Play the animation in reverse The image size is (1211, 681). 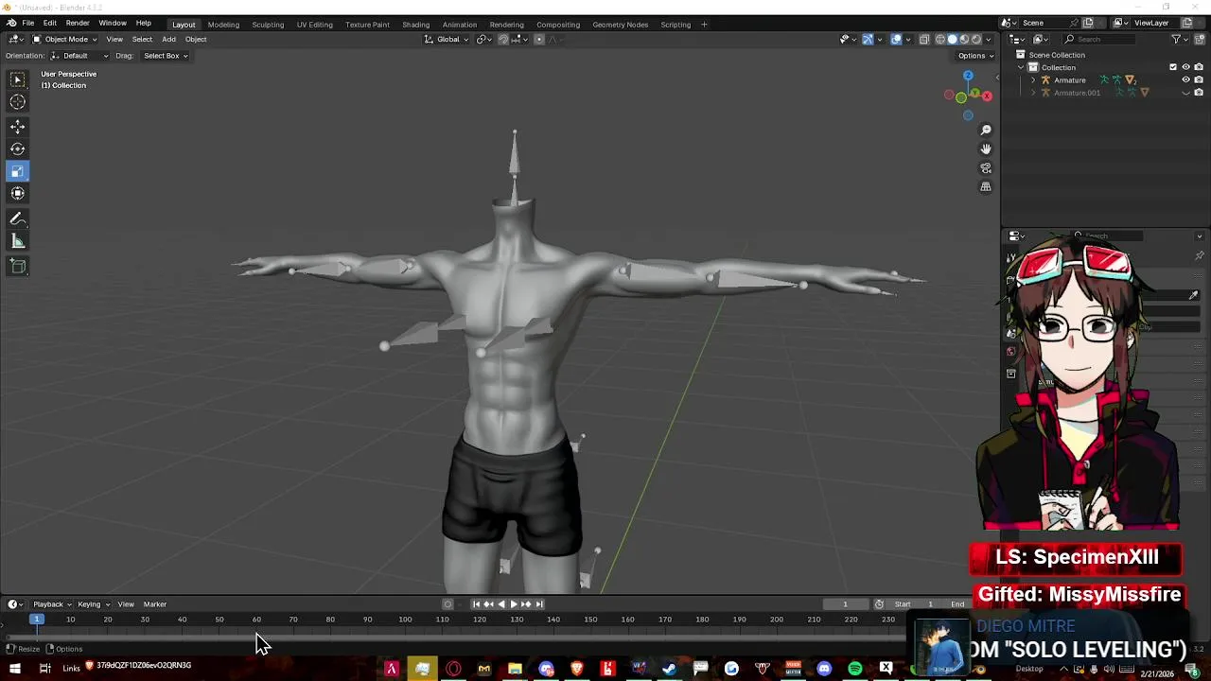tap(501, 604)
